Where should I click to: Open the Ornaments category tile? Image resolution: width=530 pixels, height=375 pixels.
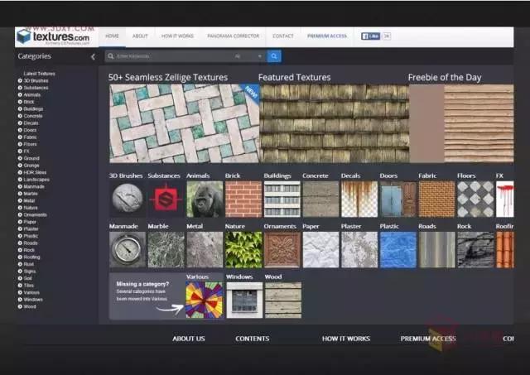coord(282,249)
